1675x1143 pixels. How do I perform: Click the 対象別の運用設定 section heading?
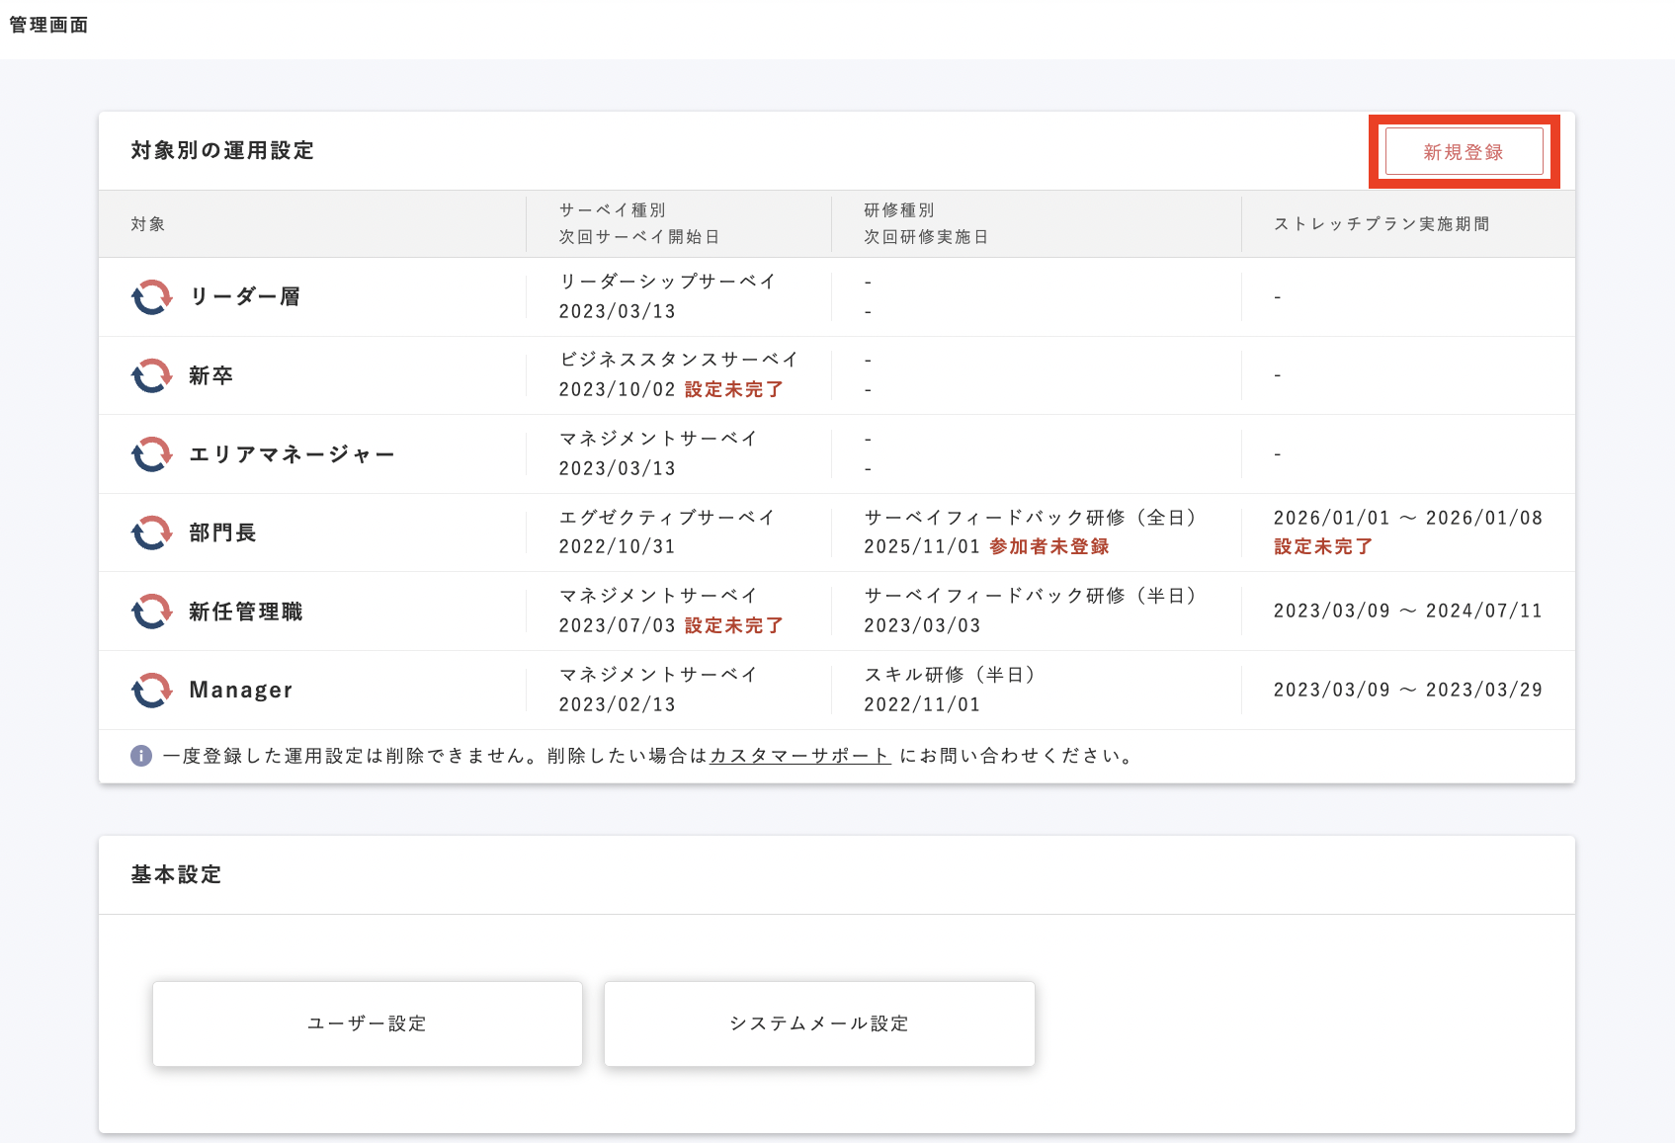pyautogui.click(x=222, y=150)
